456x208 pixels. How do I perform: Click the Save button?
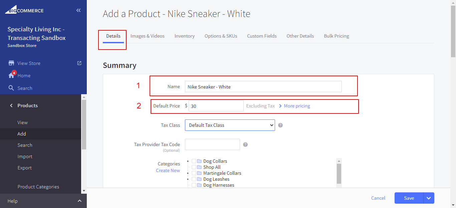click(x=409, y=198)
